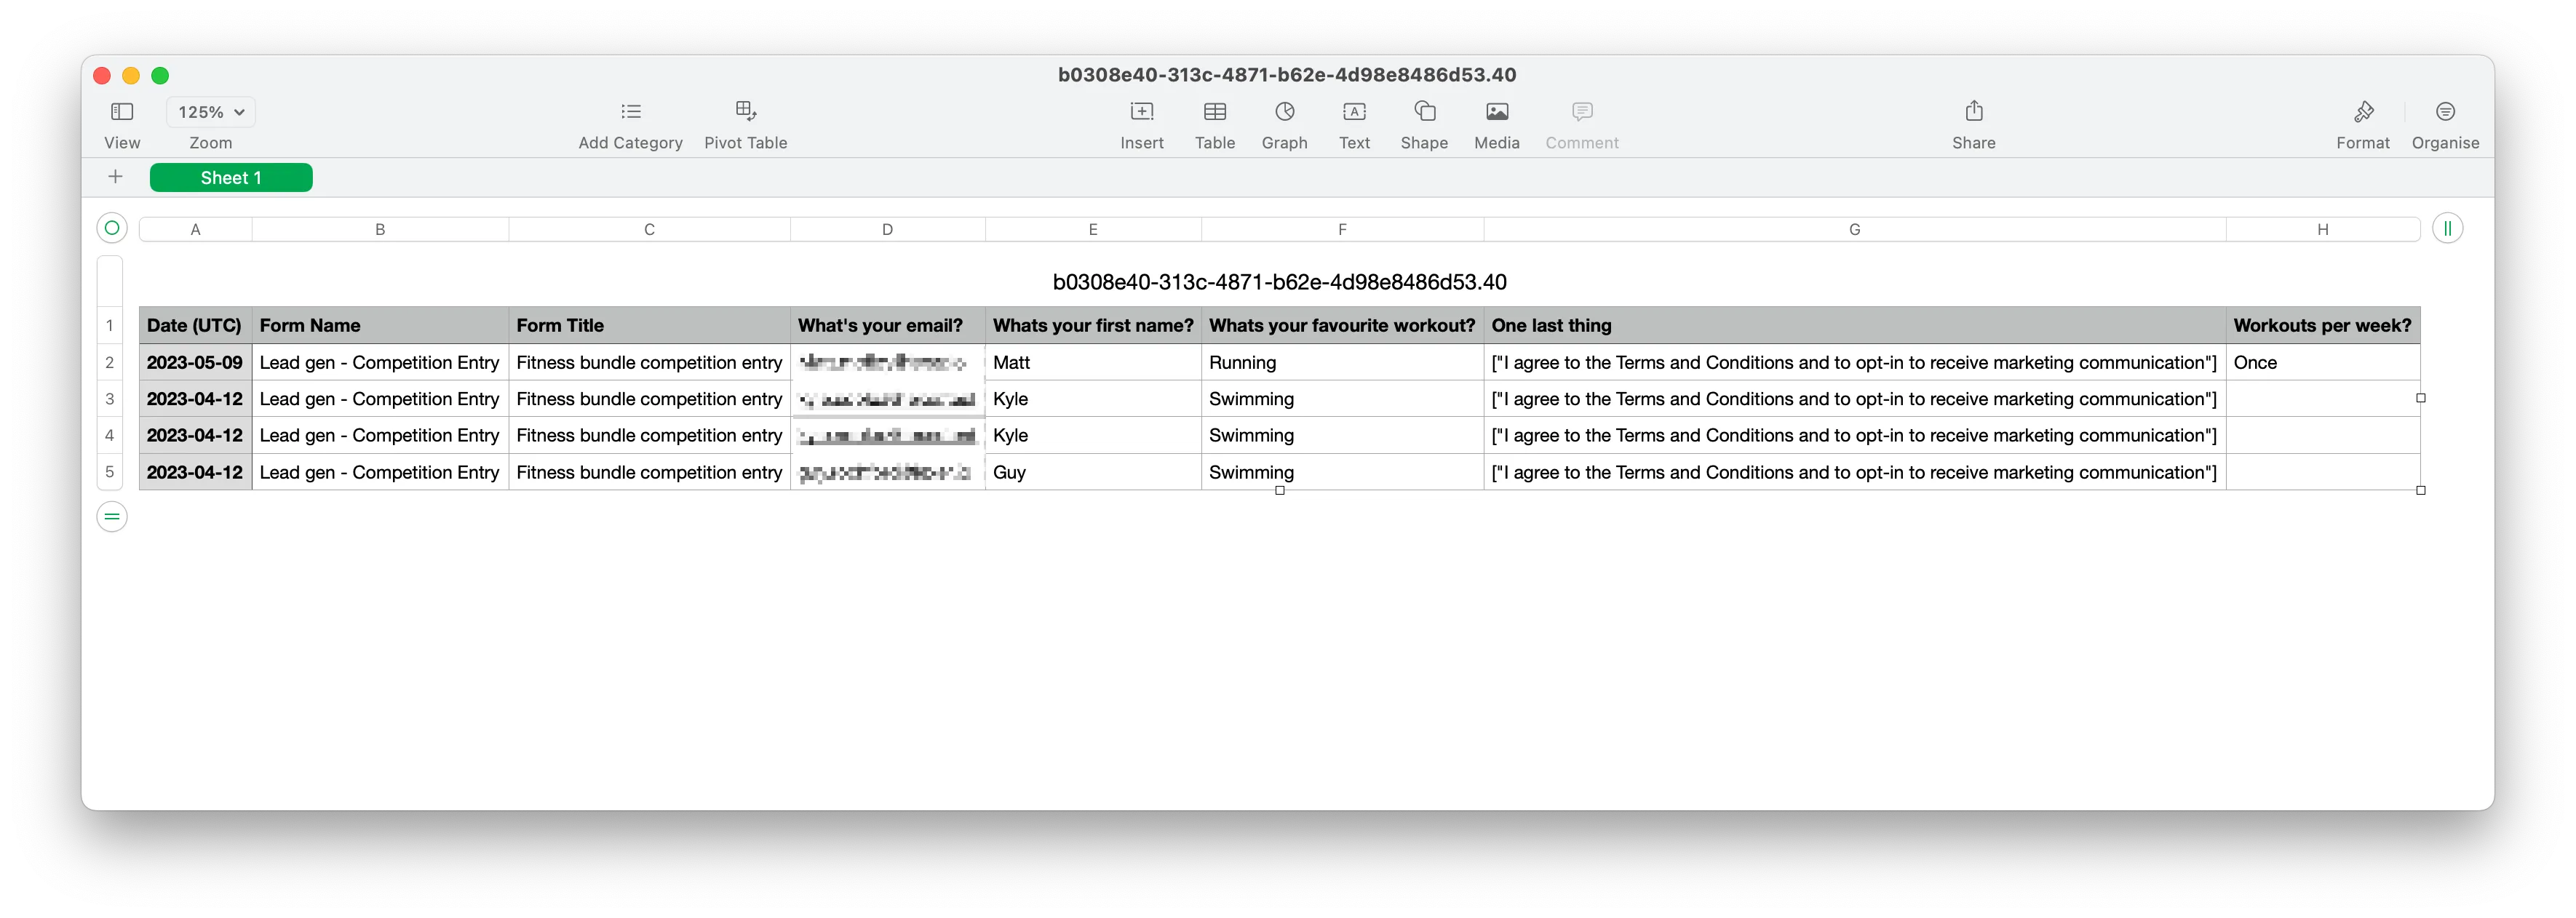Viewport: 2576px width, 918px height.
Task: Open the Share toolbar icon
Action: (x=1973, y=112)
